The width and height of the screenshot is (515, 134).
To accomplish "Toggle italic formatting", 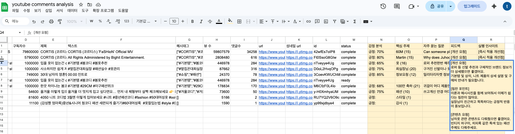I will point(201,21).
